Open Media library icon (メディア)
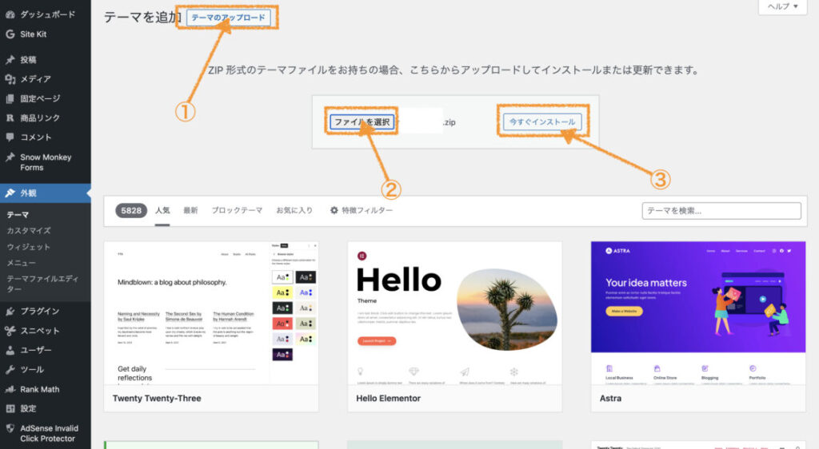The image size is (819, 449). (x=10, y=79)
